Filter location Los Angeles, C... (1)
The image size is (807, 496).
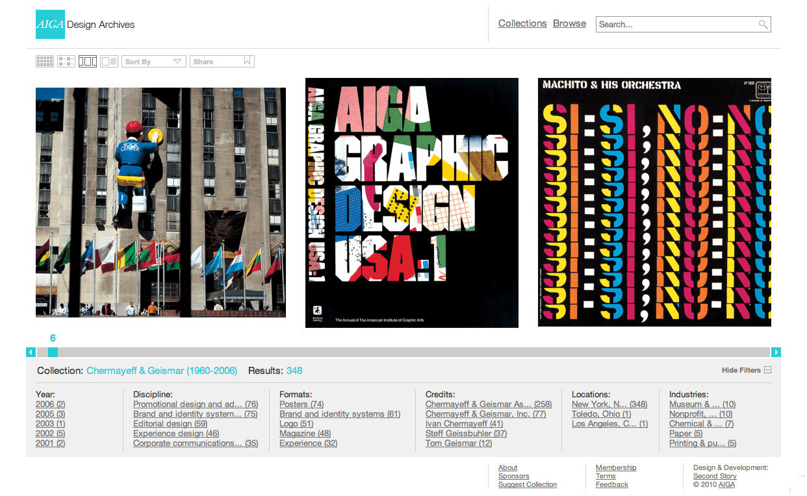click(x=609, y=424)
